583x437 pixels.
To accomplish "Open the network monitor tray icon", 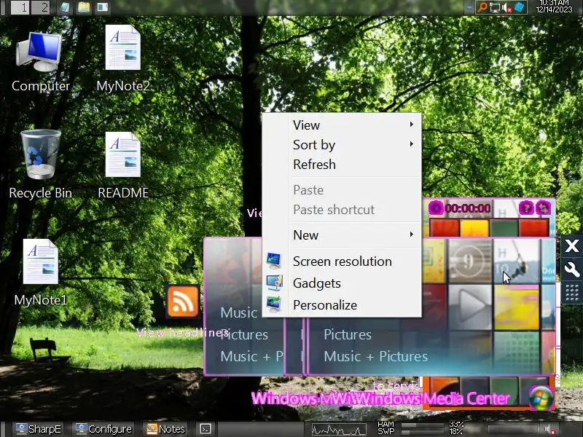I will (x=495, y=7).
